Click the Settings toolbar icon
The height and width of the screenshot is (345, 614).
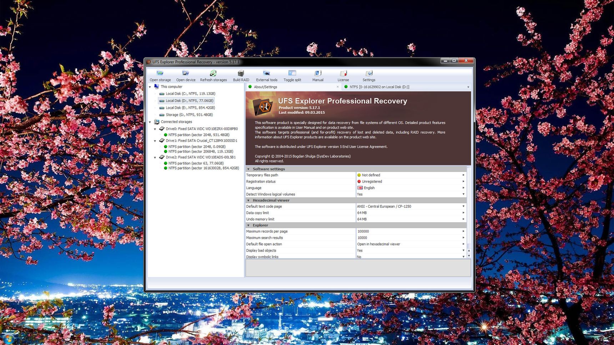tap(369, 73)
